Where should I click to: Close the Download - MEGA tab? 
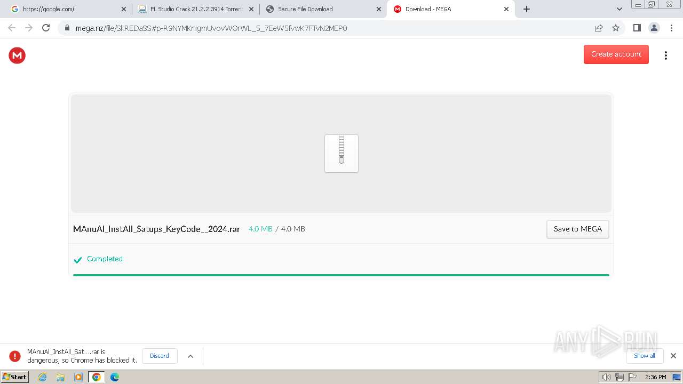click(x=506, y=9)
